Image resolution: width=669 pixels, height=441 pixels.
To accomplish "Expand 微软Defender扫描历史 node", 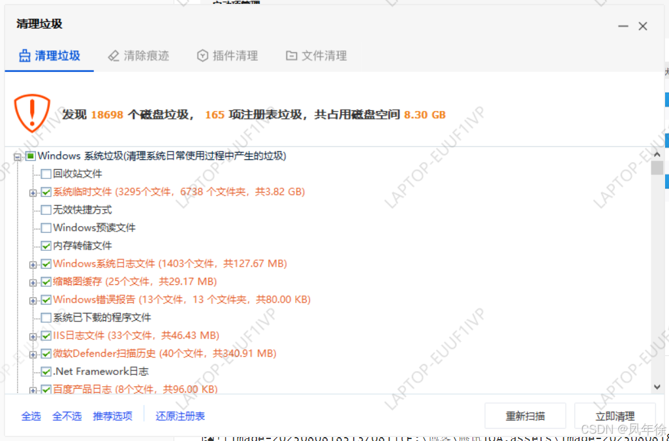I will click(x=33, y=354).
